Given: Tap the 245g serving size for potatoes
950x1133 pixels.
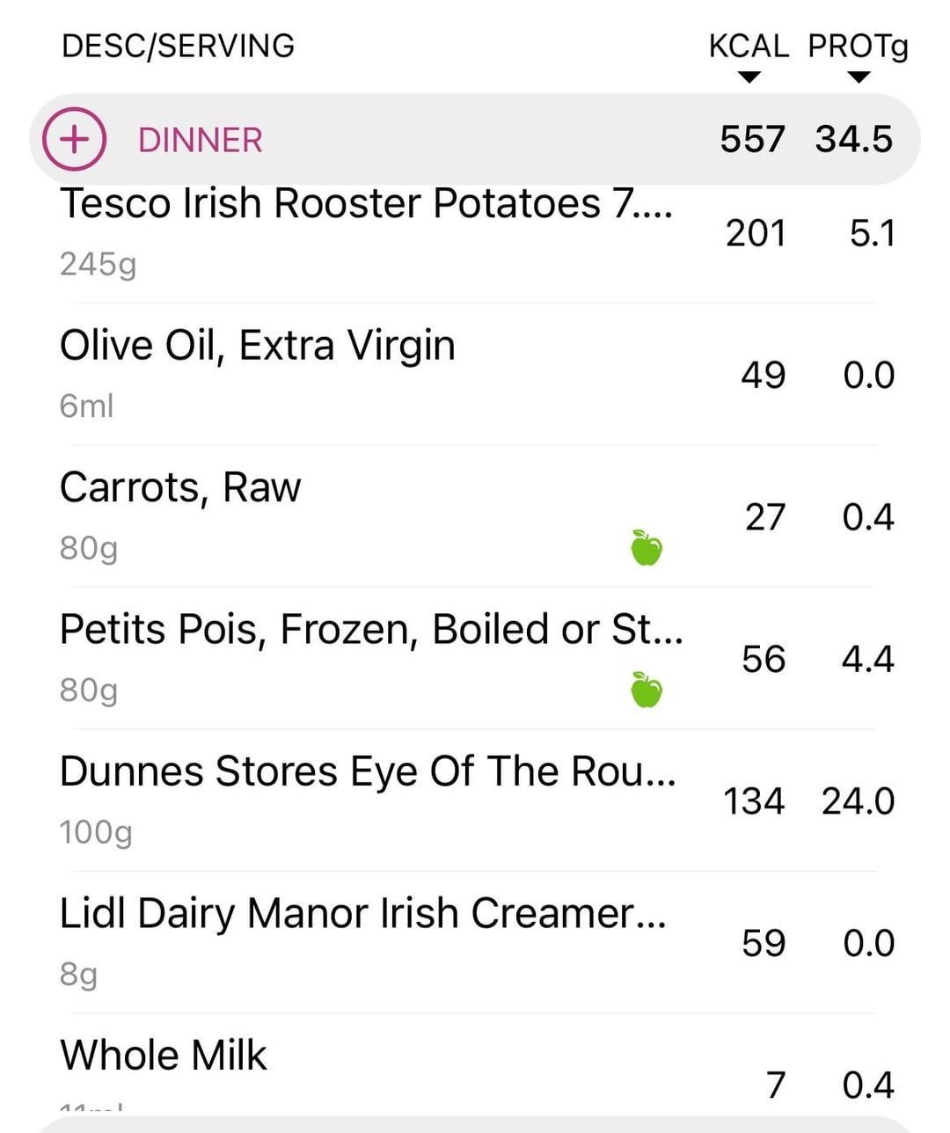Looking at the screenshot, I should 98,263.
